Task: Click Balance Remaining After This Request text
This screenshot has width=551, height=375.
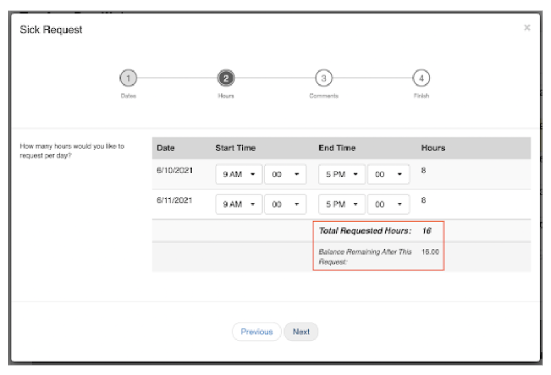Action: coord(365,256)
